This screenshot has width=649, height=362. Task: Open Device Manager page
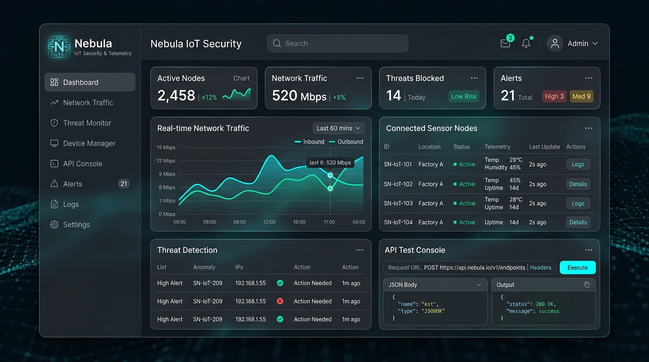[90, 143]
